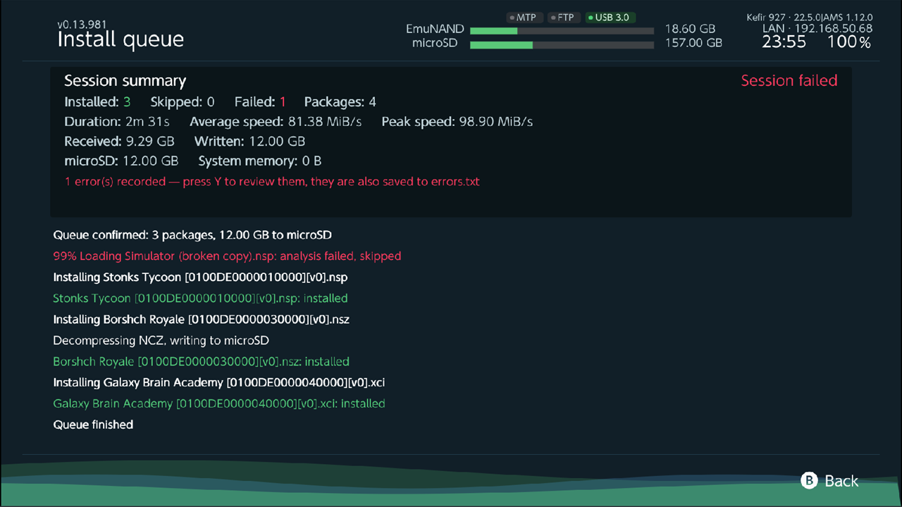This screenshot has height=507, width=902.
Task: Click Installing Galaxy Brain Academy line
Action: click(x=219, y=382)
